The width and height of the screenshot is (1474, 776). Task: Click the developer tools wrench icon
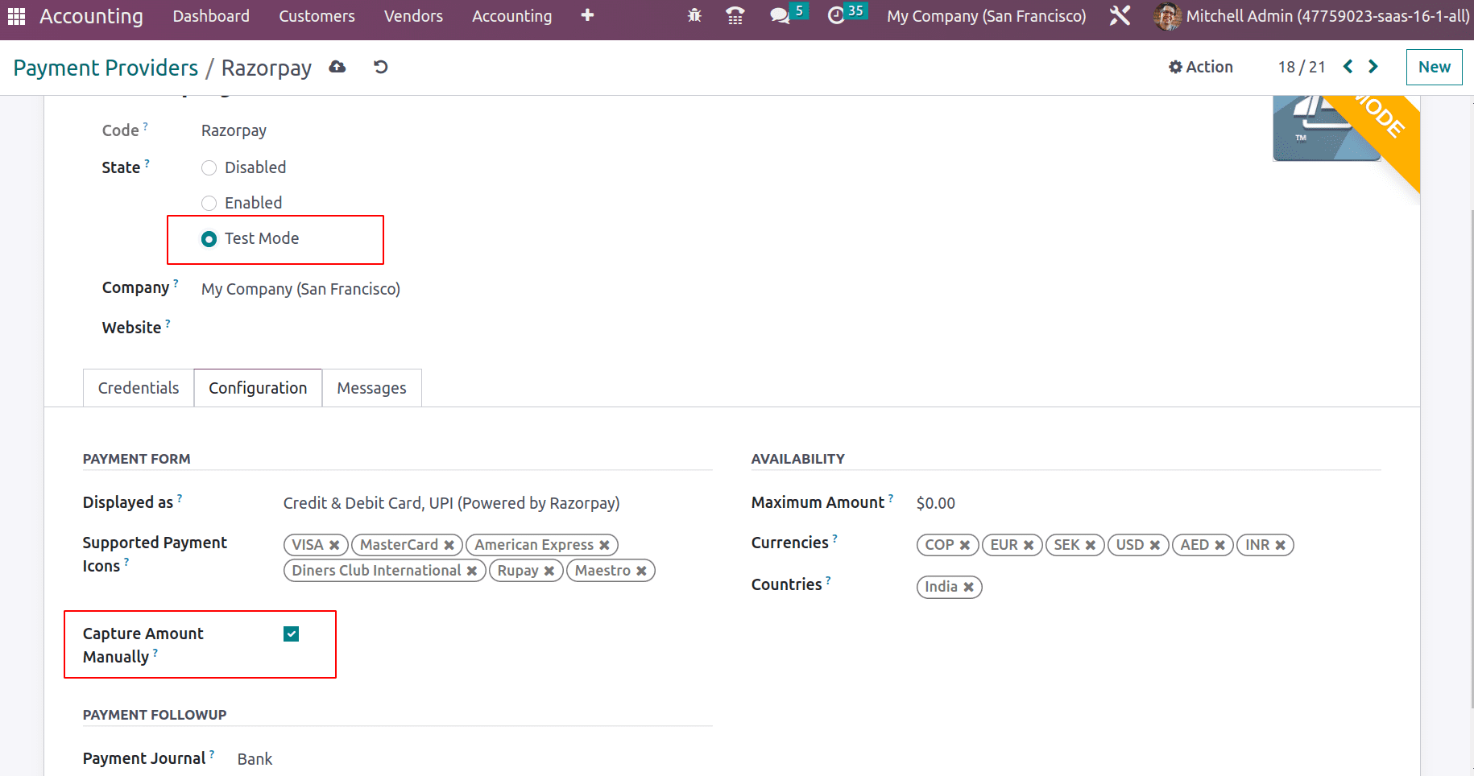click(x=1120, y=15)
